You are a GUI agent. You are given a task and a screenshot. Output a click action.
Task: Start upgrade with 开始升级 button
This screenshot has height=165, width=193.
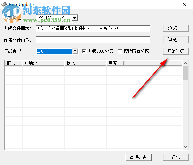(176, 51)
